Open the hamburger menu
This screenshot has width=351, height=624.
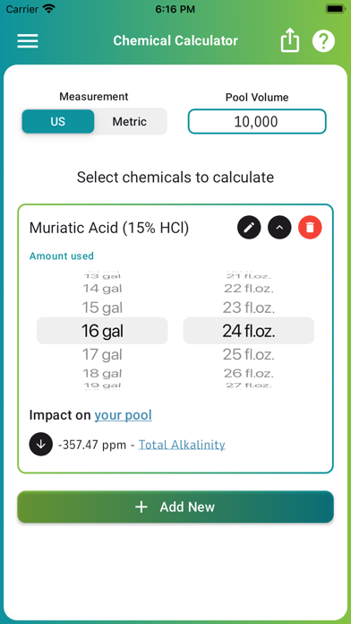(x=28, y=40)
